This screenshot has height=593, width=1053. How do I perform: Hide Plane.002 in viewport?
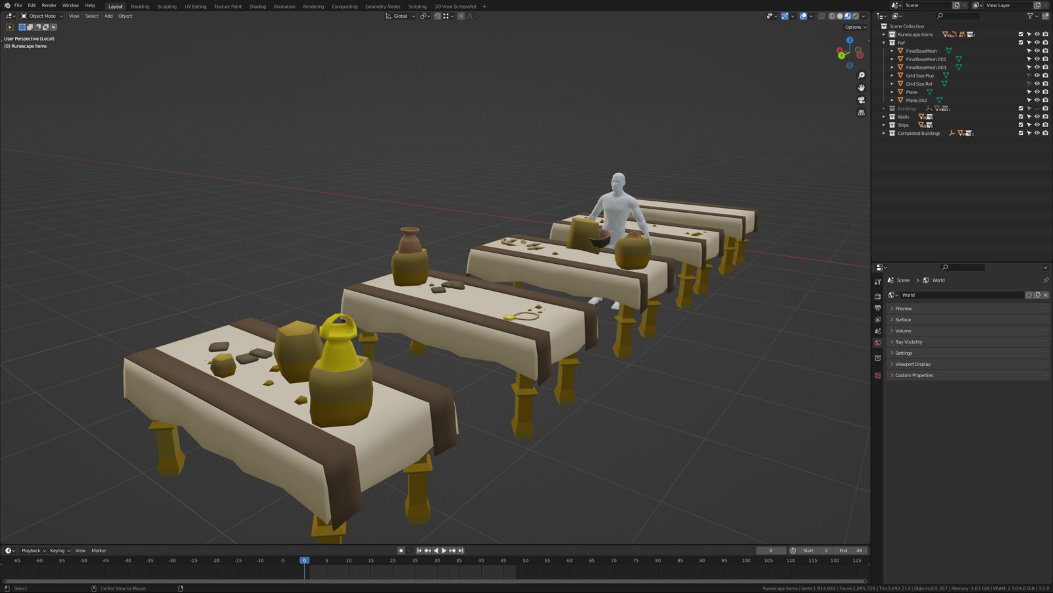coord(1037,100)
